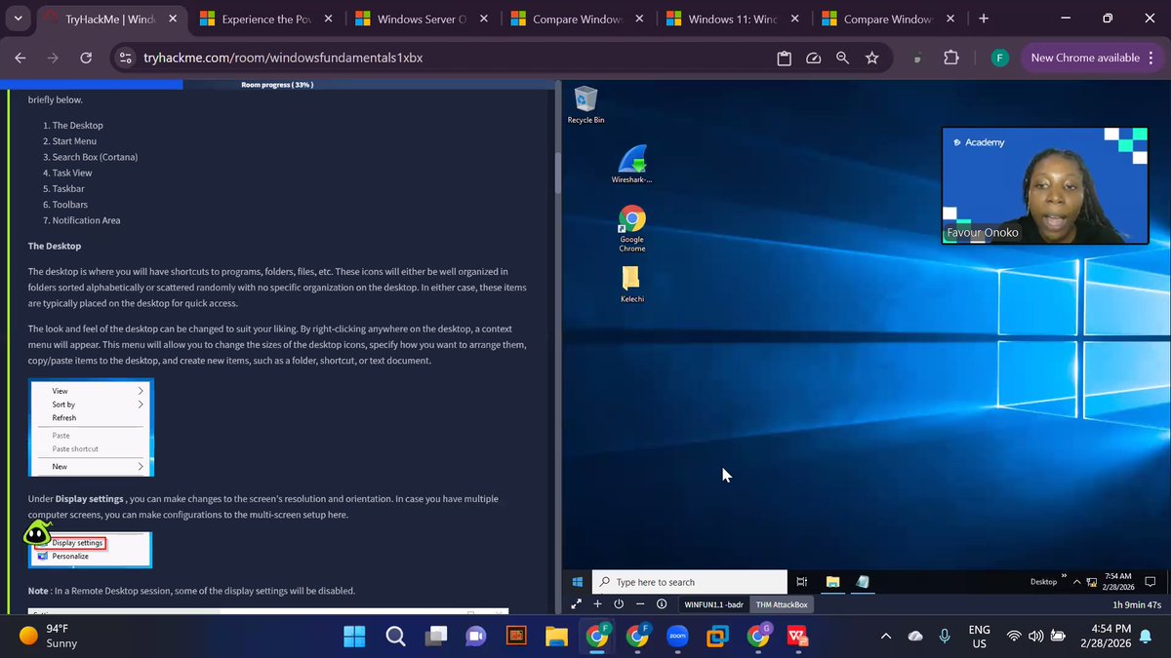Expand hidden icons on the host taskbar
The height and width of the screenshot is (658, 1171).
point(885,636)
